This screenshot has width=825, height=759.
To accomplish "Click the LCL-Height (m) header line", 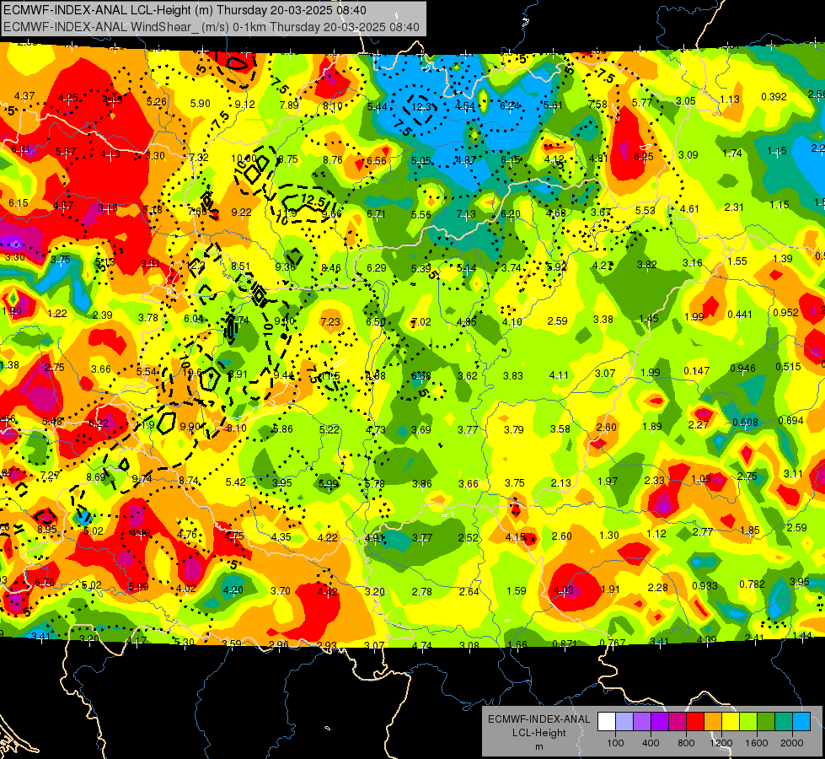I will pos(185,10).
